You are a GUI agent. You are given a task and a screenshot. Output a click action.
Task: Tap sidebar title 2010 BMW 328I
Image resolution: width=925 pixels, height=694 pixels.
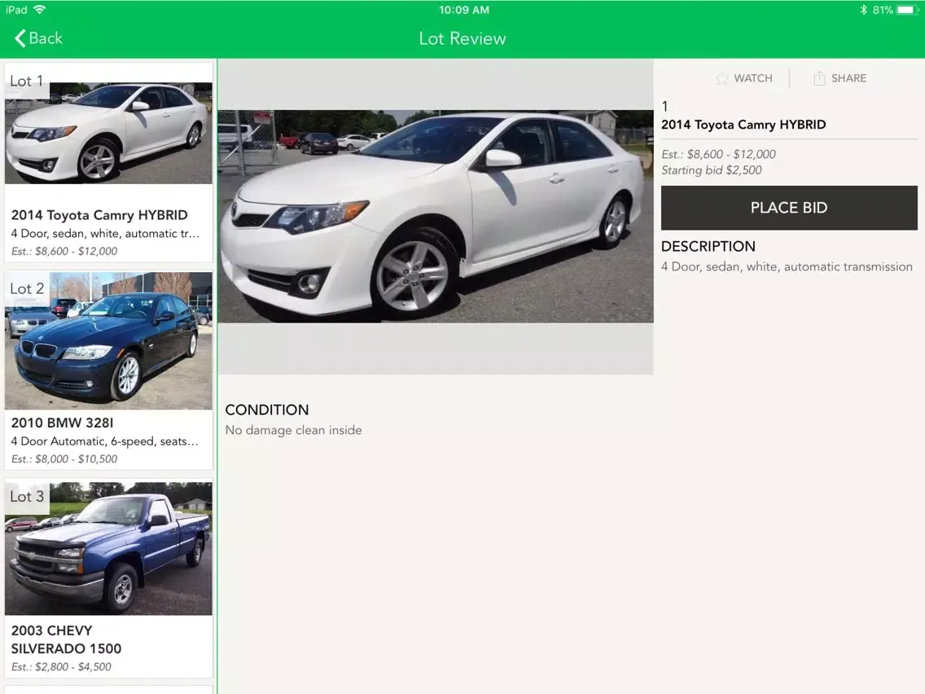pyautogui.click(x=62, y=423)
